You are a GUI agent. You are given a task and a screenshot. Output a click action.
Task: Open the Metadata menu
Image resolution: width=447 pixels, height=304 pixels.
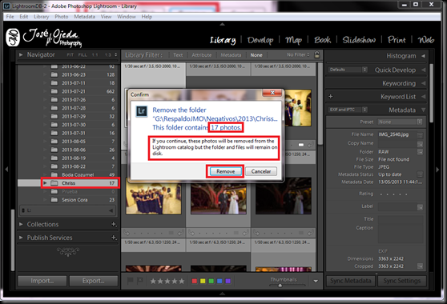click(84, 17)
